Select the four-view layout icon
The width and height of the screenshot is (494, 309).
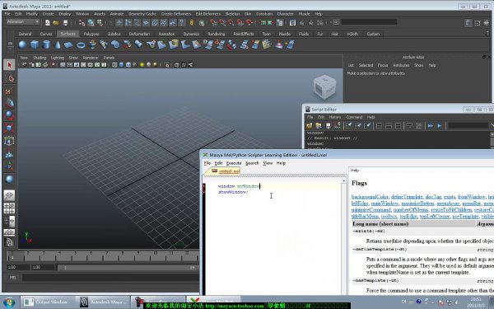pyautogui.click(x=9, y=208)
